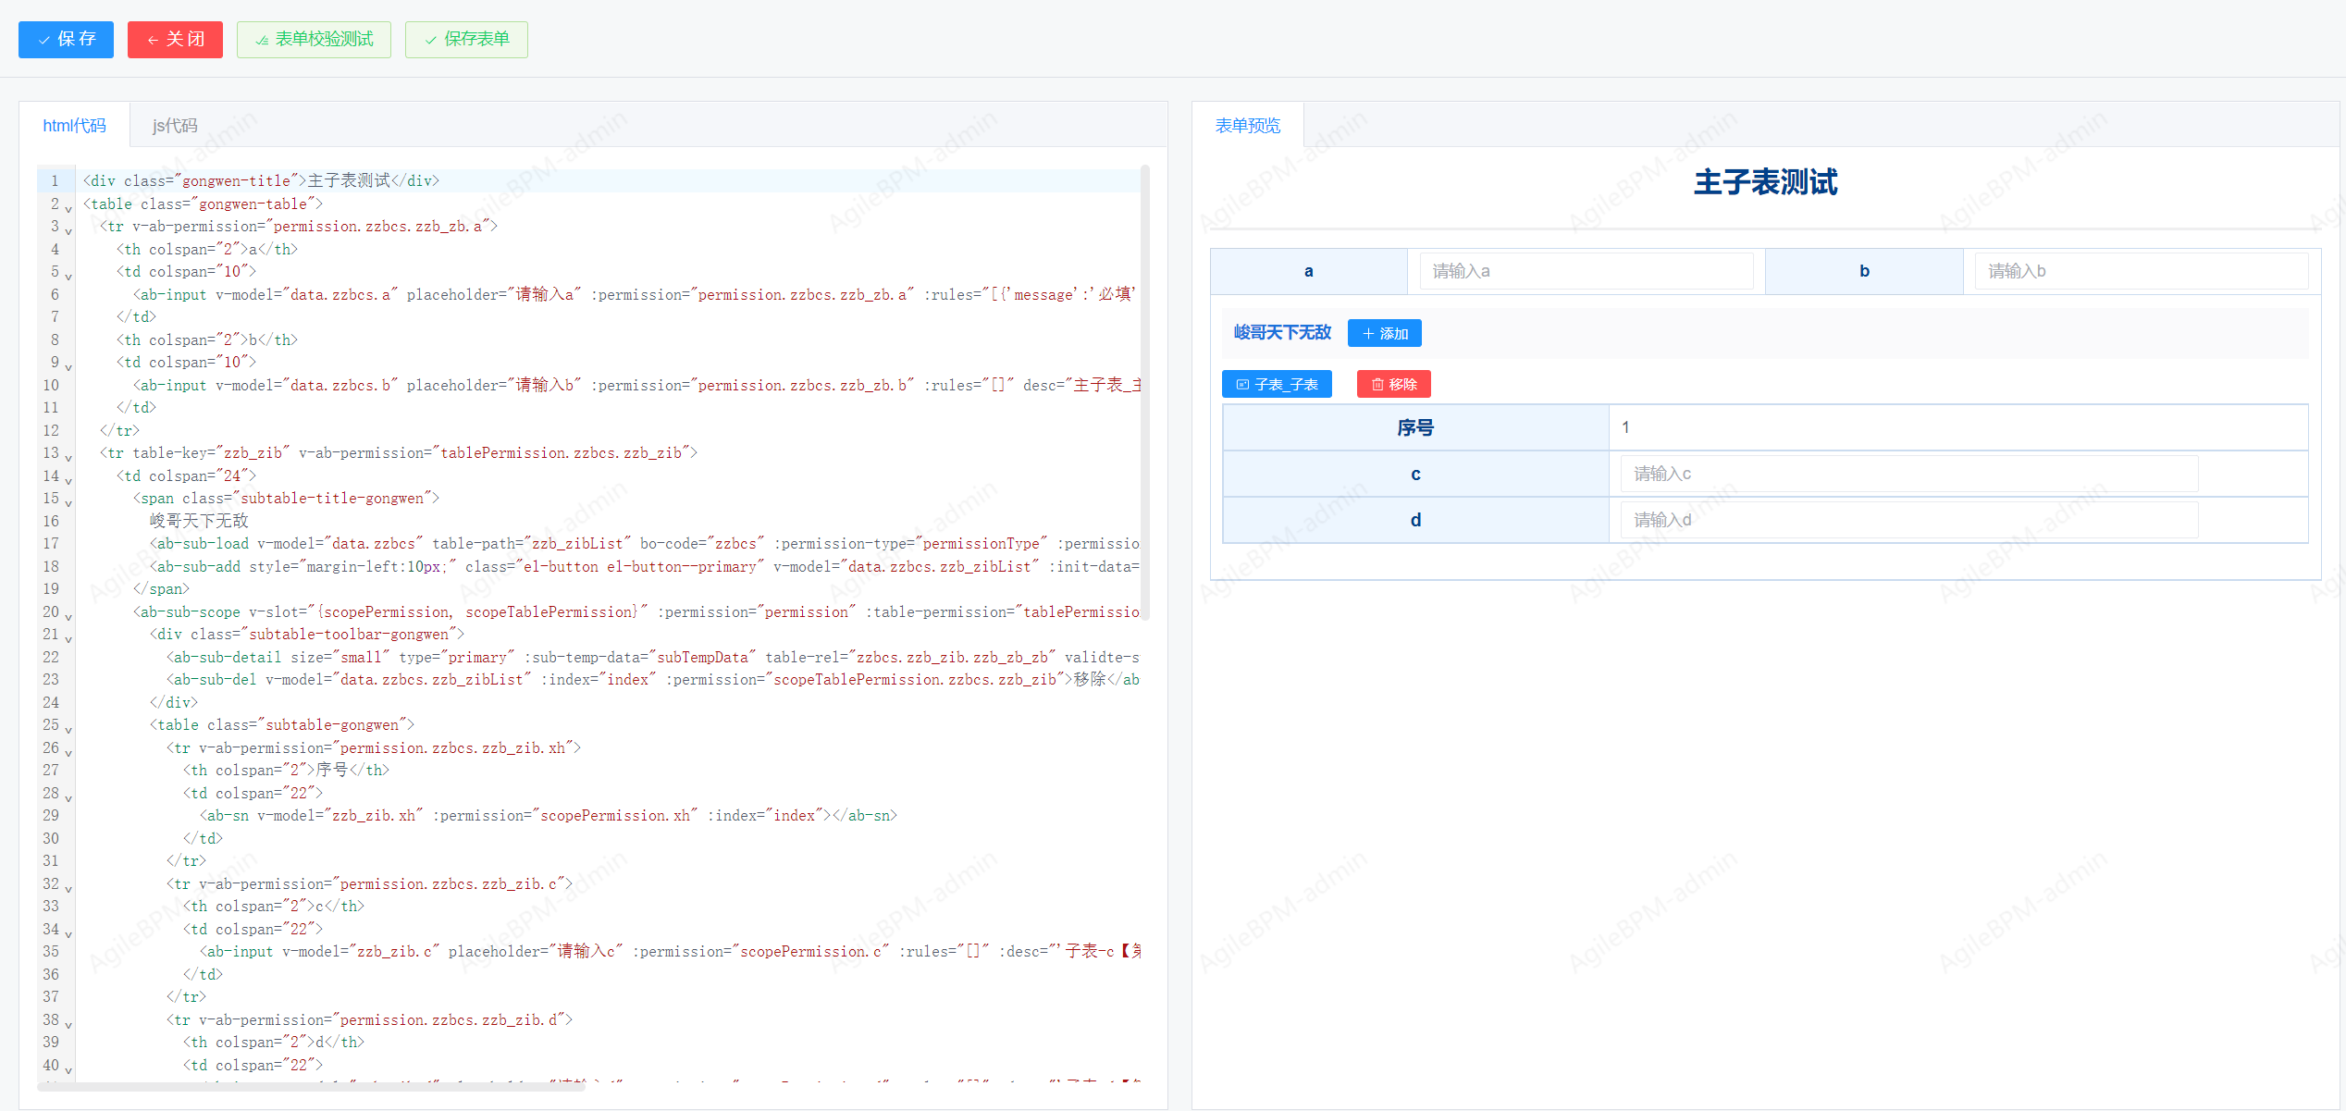Click line 1 gongwen-title div code
The height and width of the screenshot is (1111, 2346).
click(x=261, y=180)
